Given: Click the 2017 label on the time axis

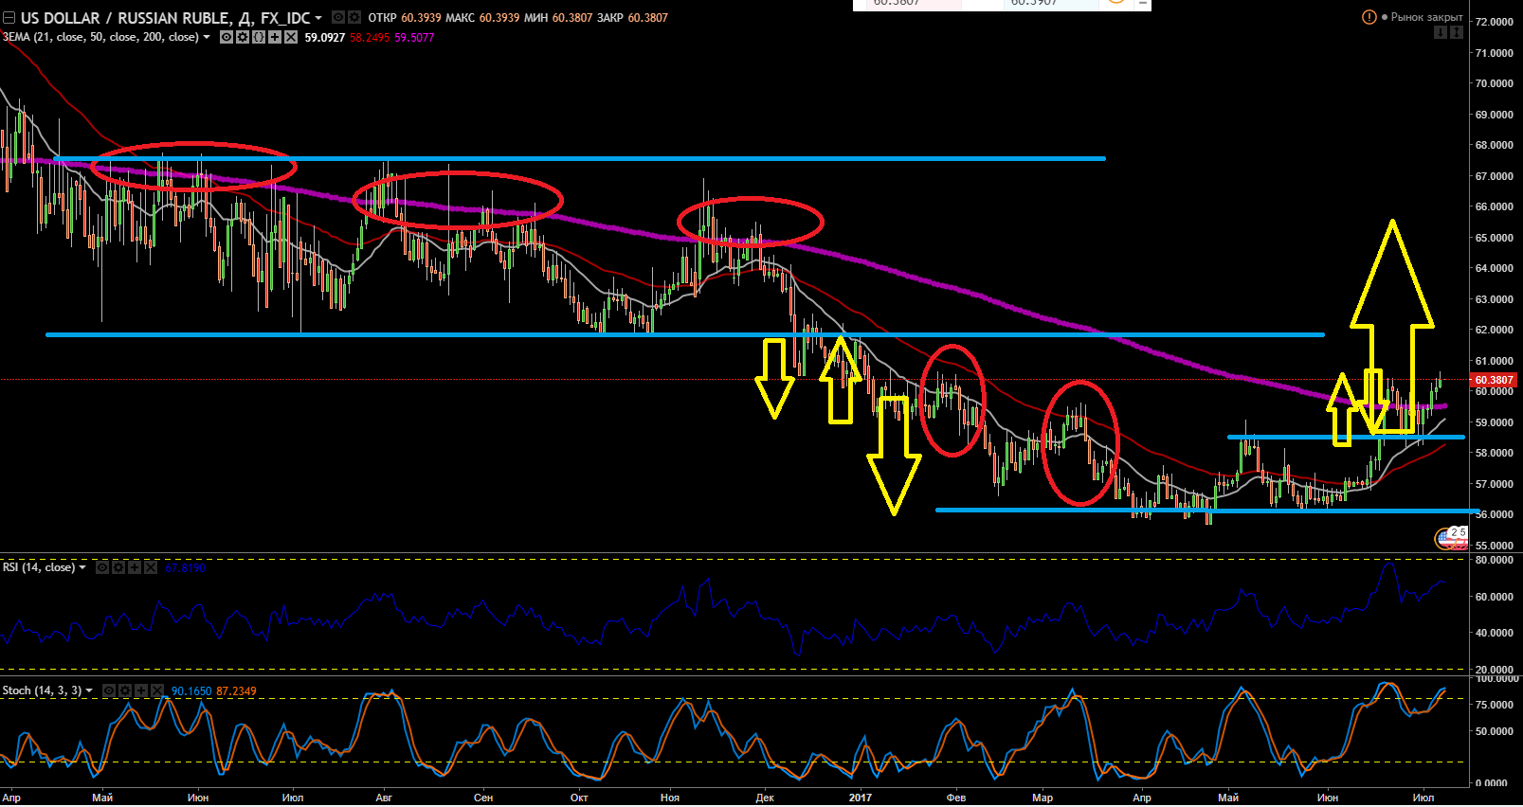Looking at the screenshot, I should coord(861,798).
